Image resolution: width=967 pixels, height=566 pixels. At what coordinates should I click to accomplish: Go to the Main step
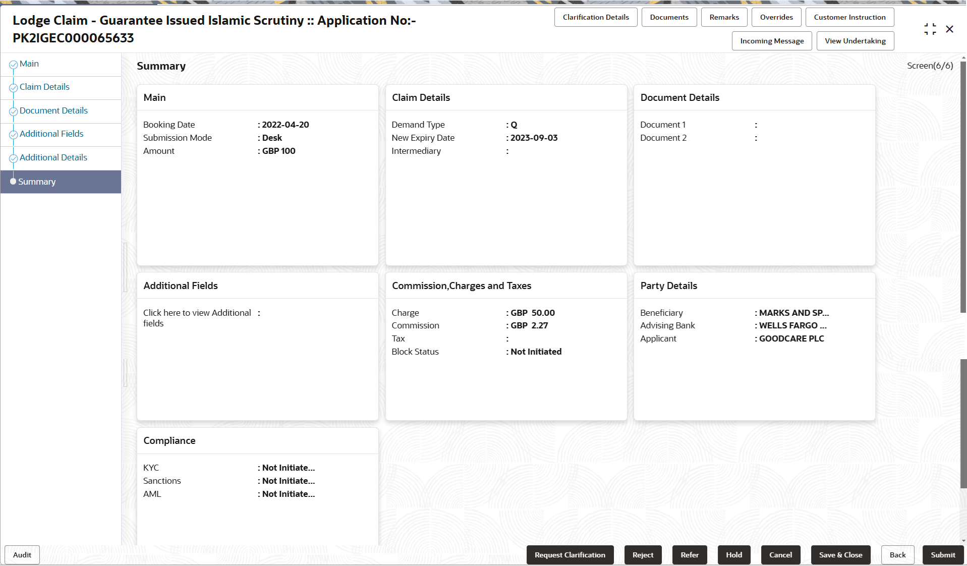29,64
